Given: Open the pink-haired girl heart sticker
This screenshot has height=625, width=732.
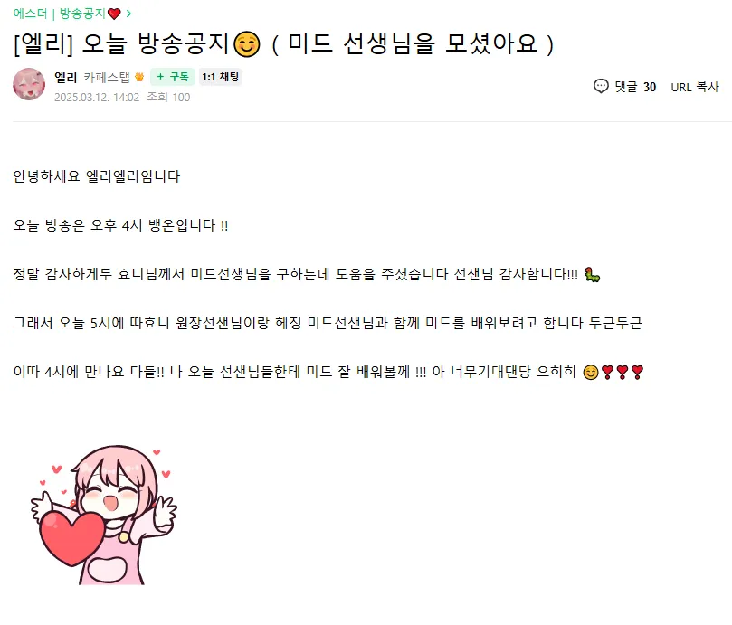Looking at the screenshot, I should 104,515.
